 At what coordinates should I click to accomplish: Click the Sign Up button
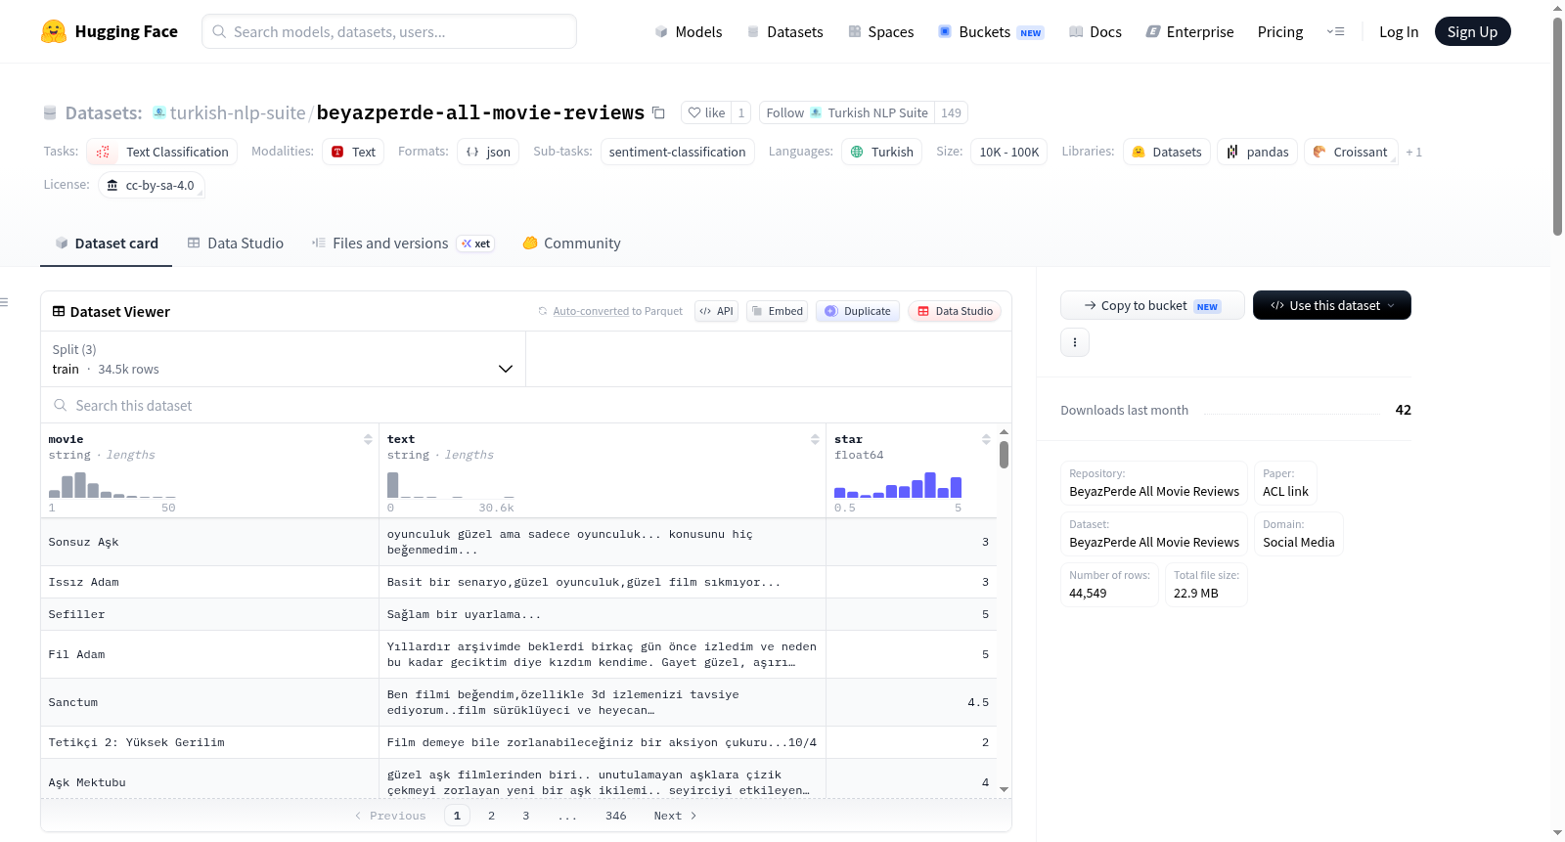tap(1472, 31)
